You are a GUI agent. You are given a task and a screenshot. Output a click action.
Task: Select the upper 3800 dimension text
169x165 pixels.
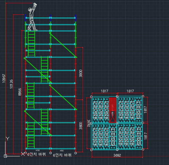pyautogui.click(x=81, y=74)
